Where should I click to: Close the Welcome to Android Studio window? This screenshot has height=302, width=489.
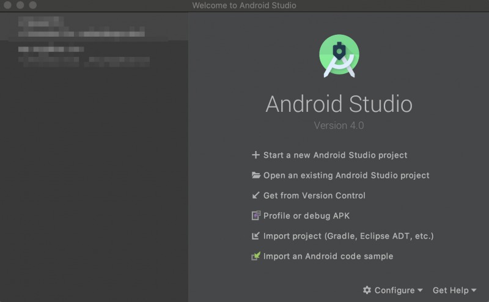[7, 5]
